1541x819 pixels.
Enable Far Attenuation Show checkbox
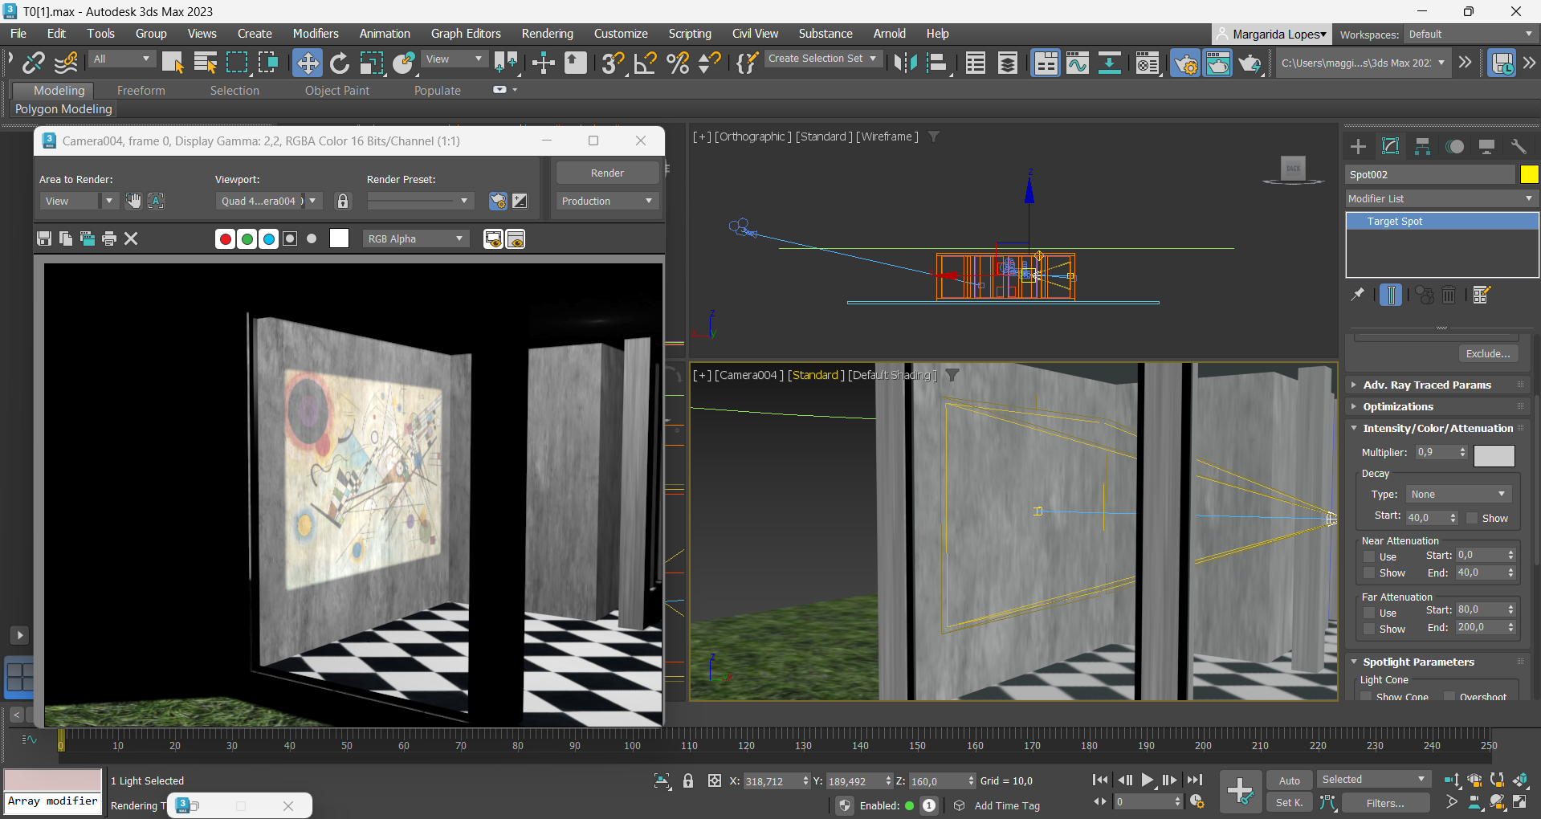1369,629
